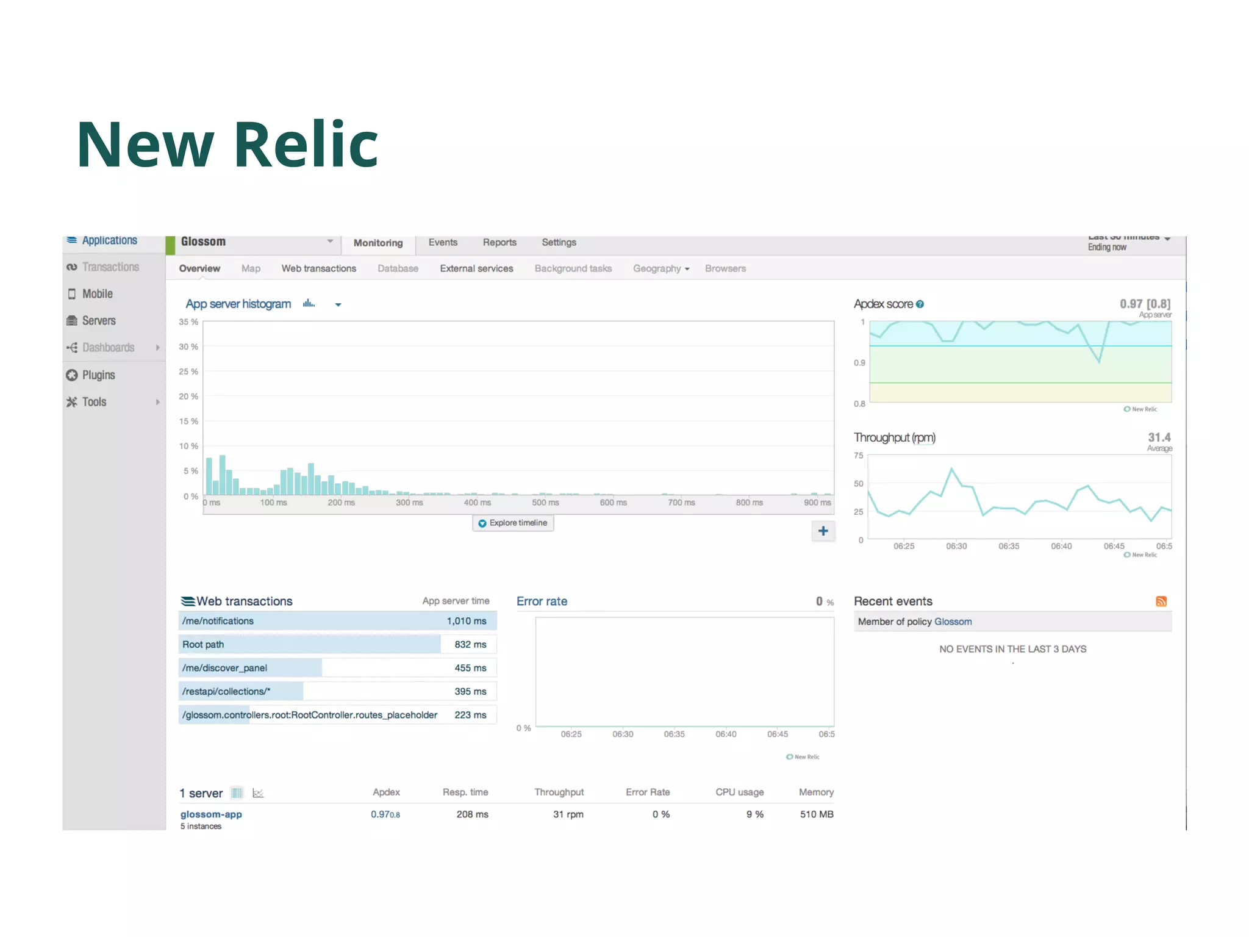
Task: Open the Web transactions tab
Action: click(x=318, y=268)
